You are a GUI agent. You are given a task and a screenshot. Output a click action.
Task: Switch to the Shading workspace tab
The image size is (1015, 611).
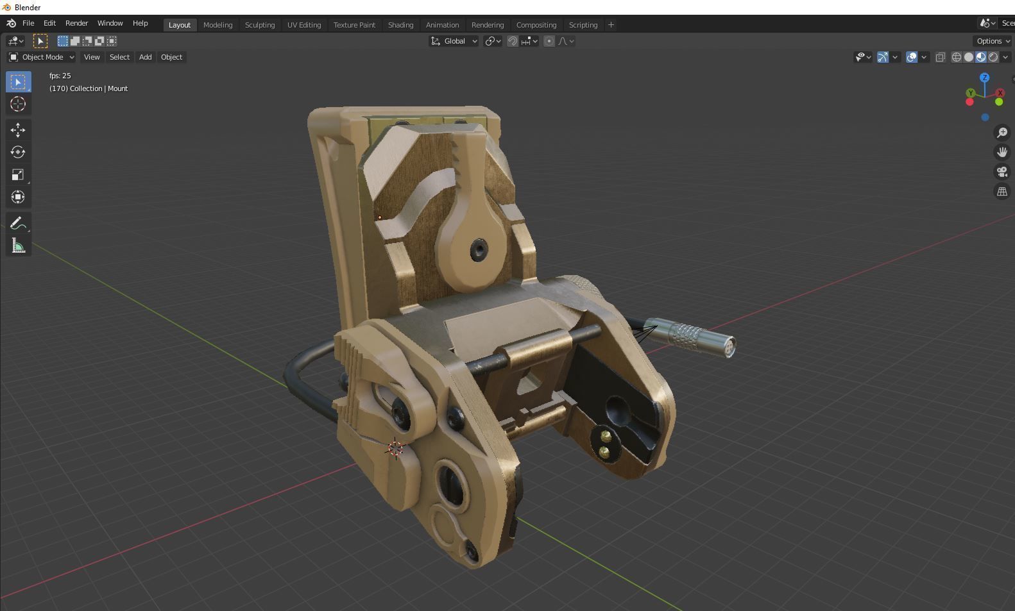[x=400, y=25]
